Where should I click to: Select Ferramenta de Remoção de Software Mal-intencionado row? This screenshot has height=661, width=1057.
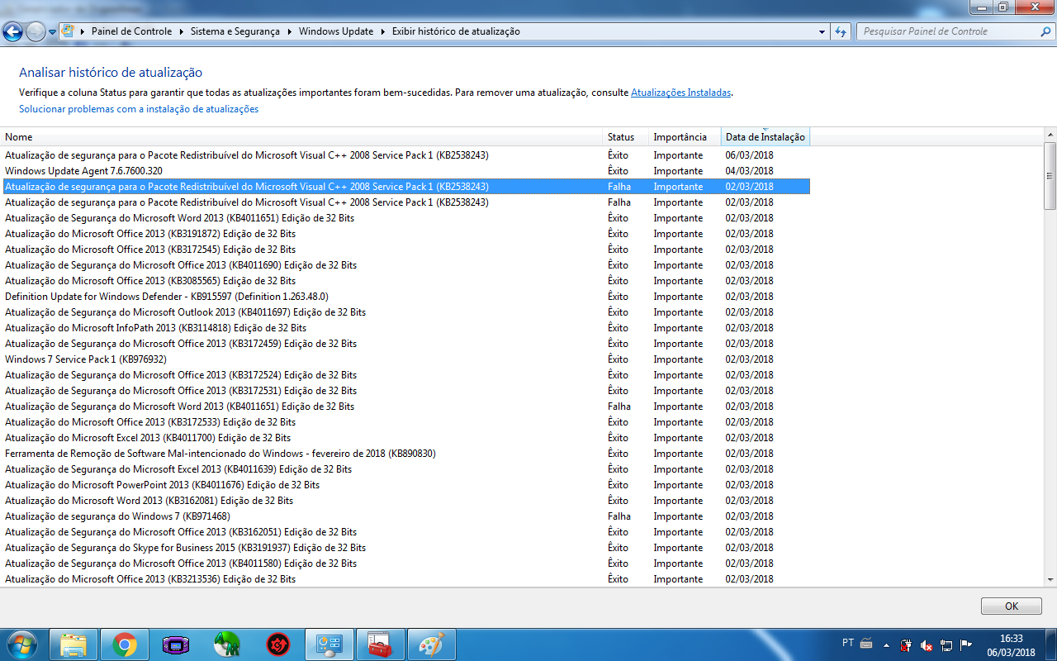[406, 454]
